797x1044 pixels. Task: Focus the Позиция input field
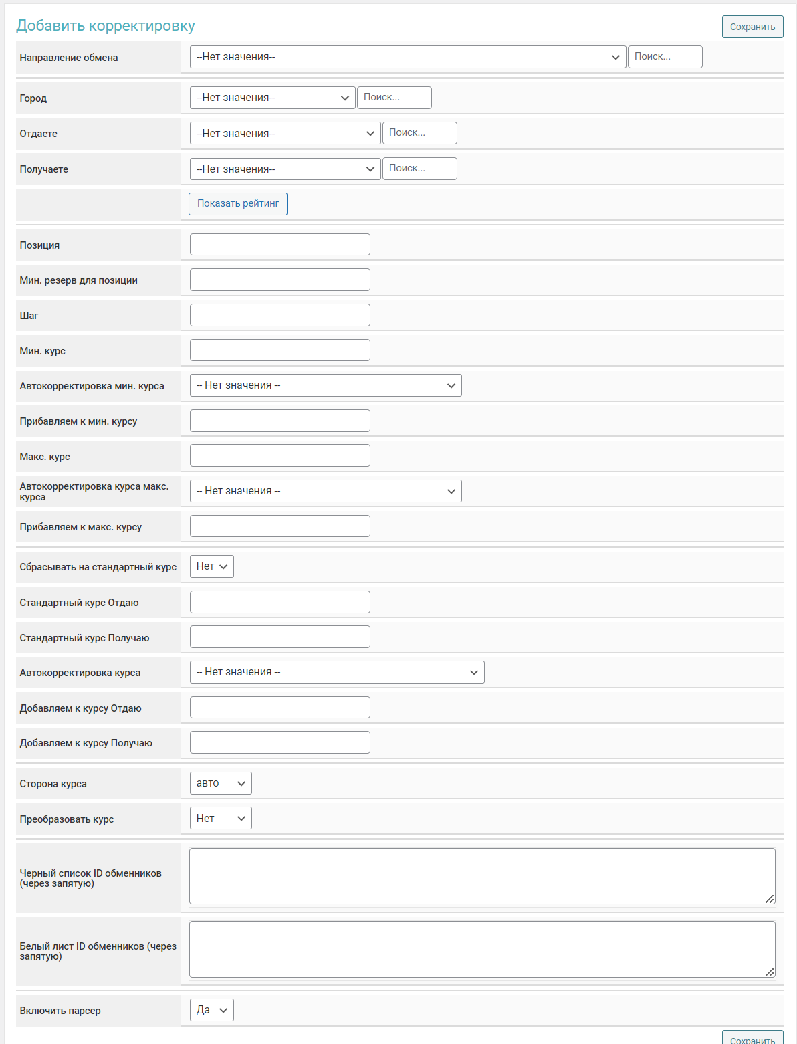tap(279, 245)
